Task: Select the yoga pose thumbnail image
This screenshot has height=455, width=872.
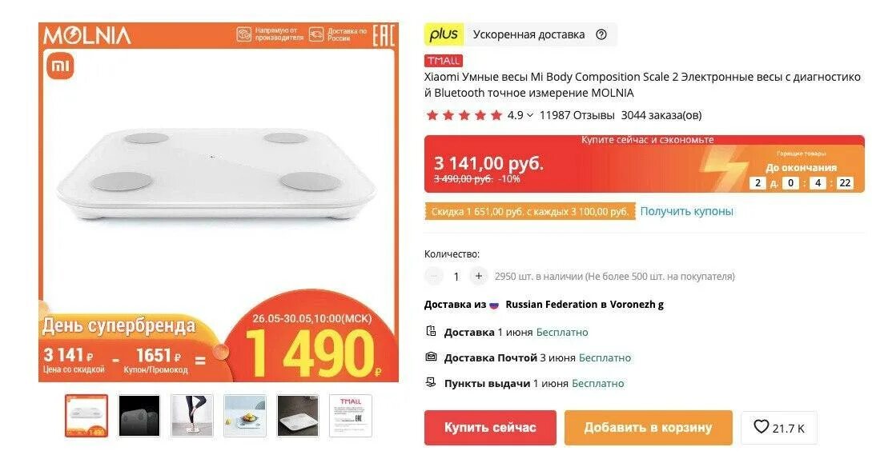Action: coord(192,416)
